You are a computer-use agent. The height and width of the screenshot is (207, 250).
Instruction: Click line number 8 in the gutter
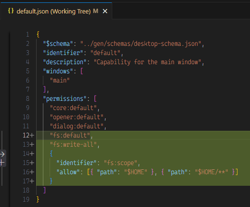point(27,98)
